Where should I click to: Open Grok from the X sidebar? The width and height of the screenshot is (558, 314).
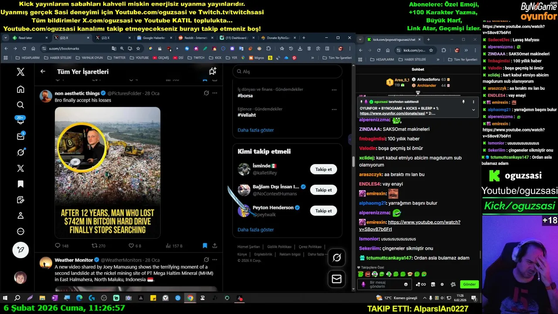click(x=20, y=152)
